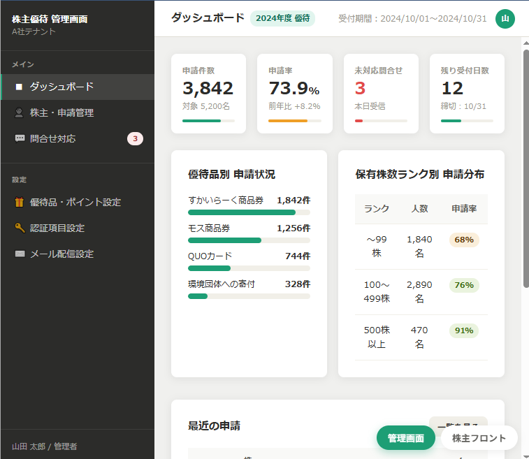529x459 pixels.
Task: Click the 株主優待 管理画面 title
Action: click(x=50, y=20)
